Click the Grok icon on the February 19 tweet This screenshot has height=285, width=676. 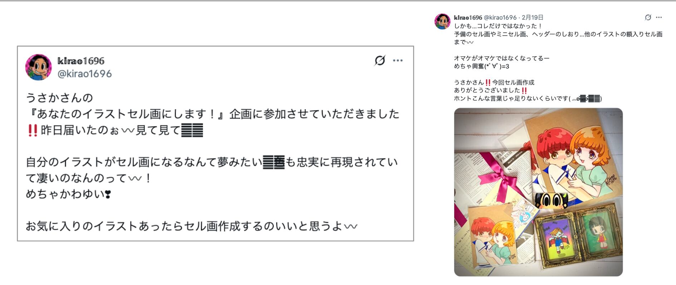(x=648, y=17)
